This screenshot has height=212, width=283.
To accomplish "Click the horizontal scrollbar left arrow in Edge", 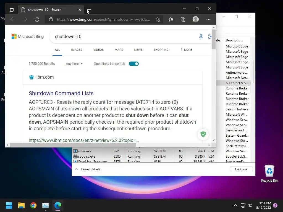I will coord(7,145).
